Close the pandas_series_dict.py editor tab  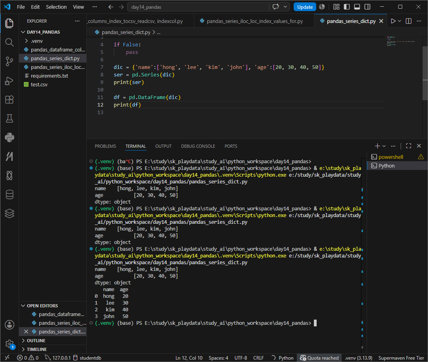click(381, 21)
